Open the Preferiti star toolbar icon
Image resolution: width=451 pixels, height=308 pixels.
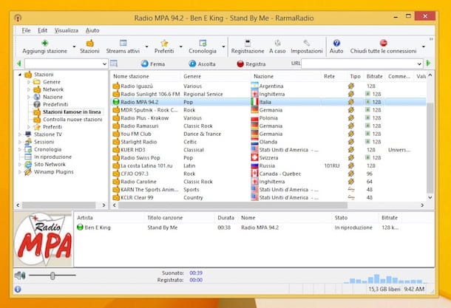[164, 43]
